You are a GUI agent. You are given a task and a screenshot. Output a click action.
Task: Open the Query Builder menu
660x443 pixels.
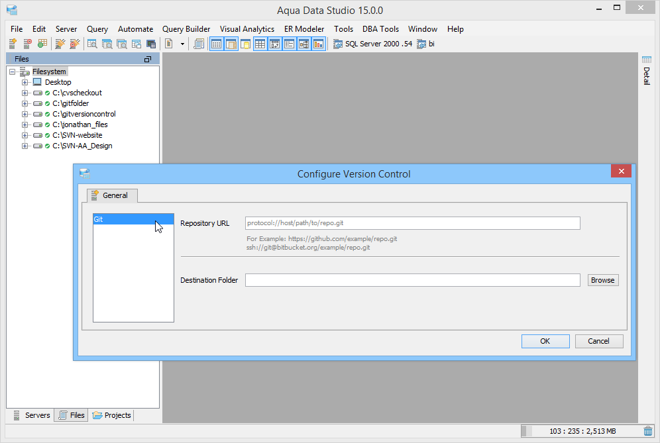click(x=186, y=29)
